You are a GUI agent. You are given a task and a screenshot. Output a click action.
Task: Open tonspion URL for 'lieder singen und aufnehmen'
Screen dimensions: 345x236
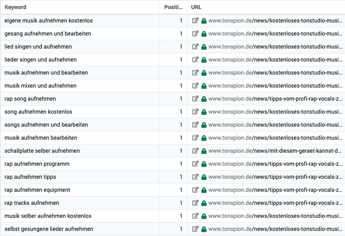point(275,60)
